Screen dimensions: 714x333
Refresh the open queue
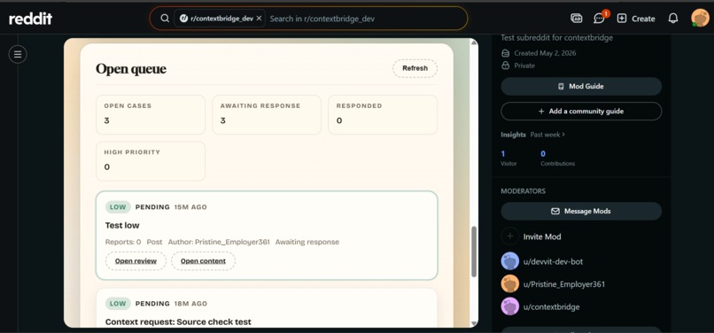point(415,68)
